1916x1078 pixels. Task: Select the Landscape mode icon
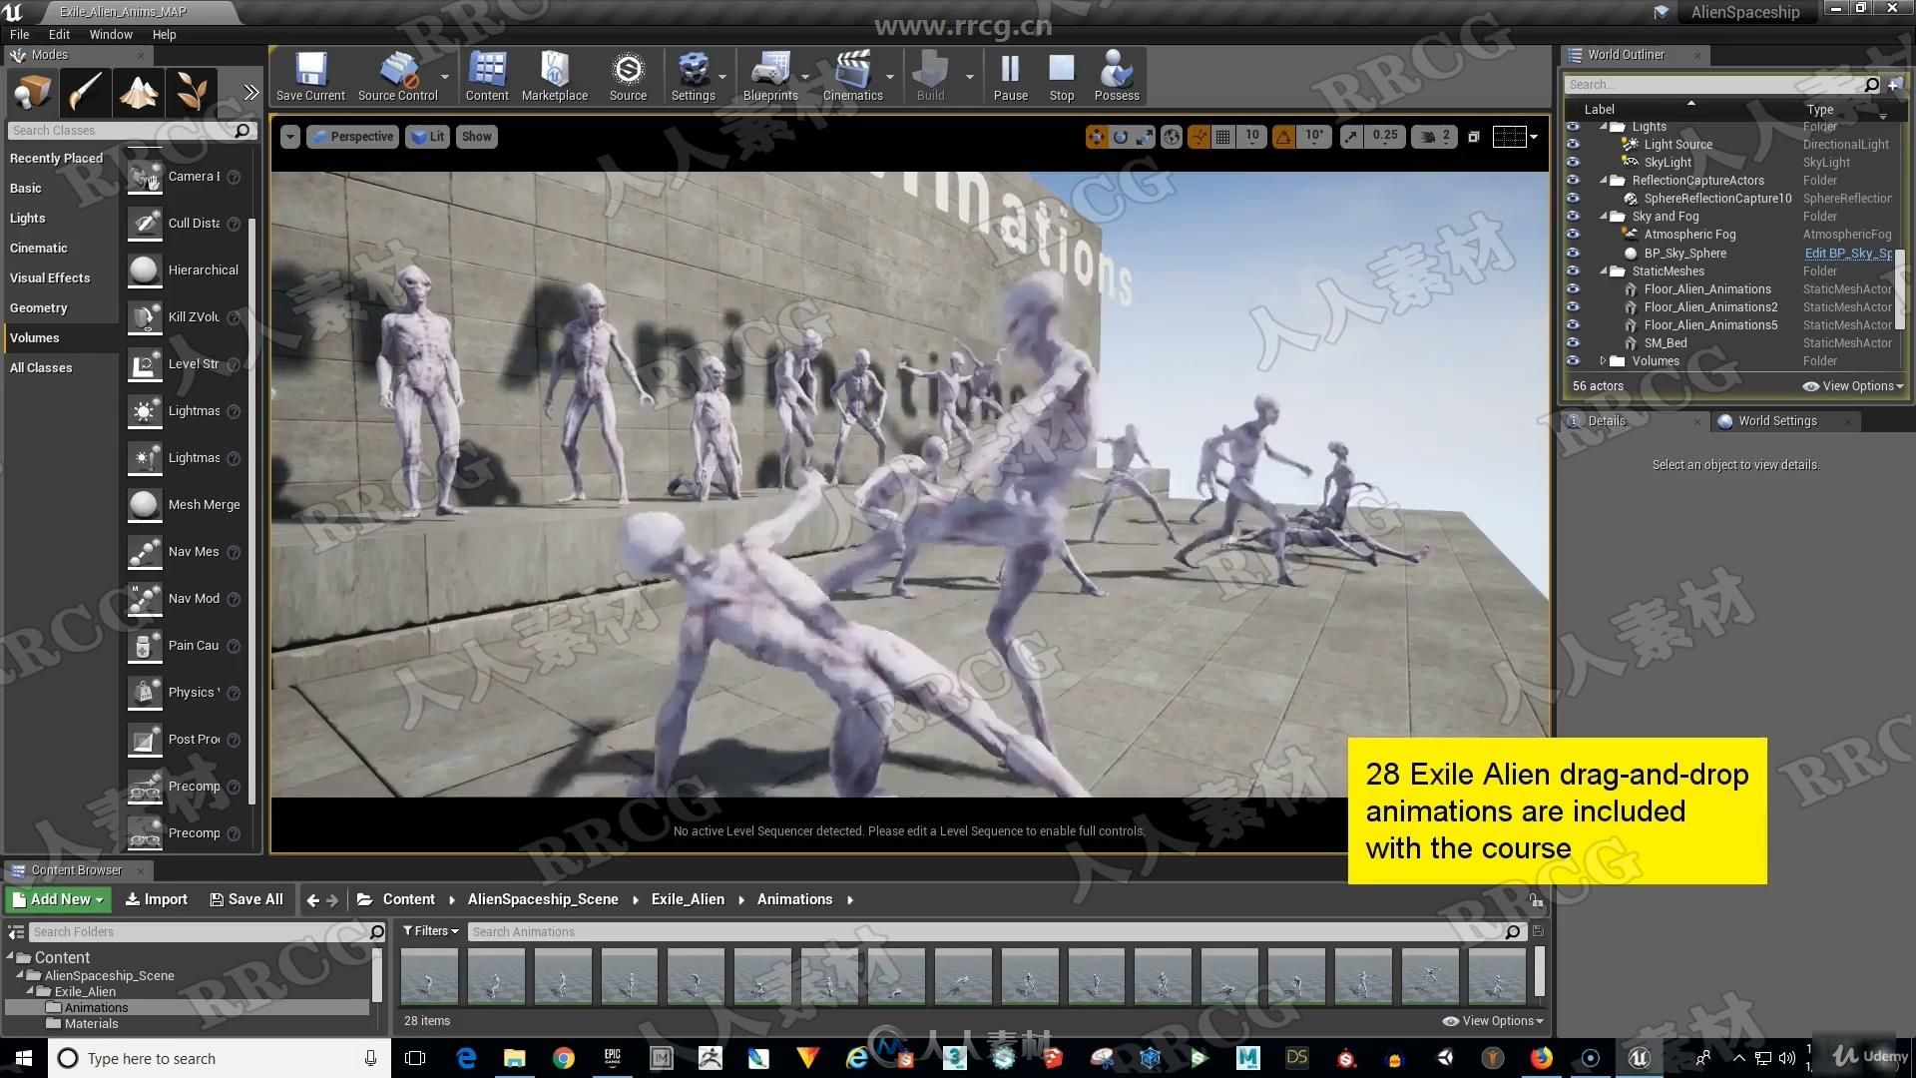(x=138, y=93)
